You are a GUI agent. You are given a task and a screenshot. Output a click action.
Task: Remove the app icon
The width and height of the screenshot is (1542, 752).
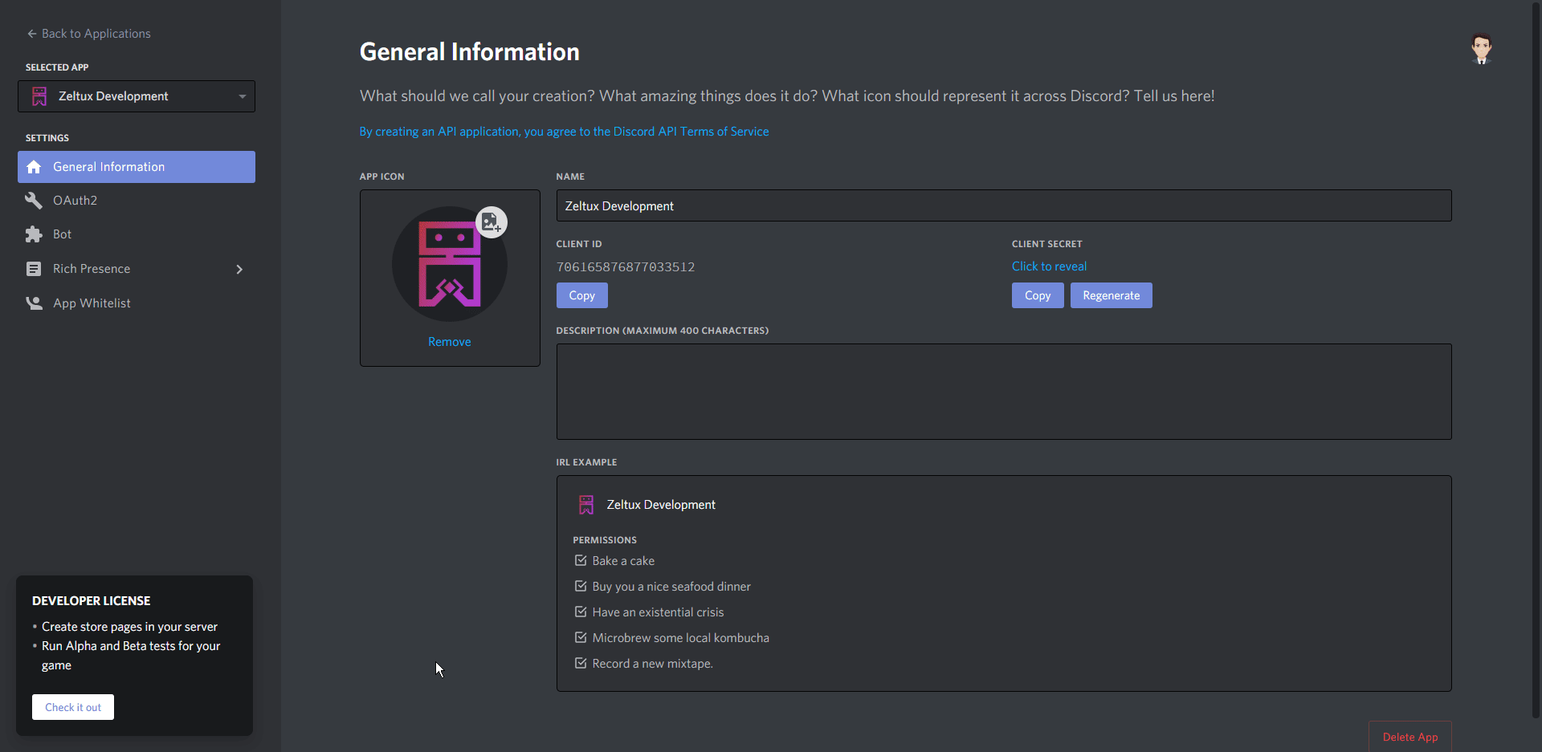450,342
